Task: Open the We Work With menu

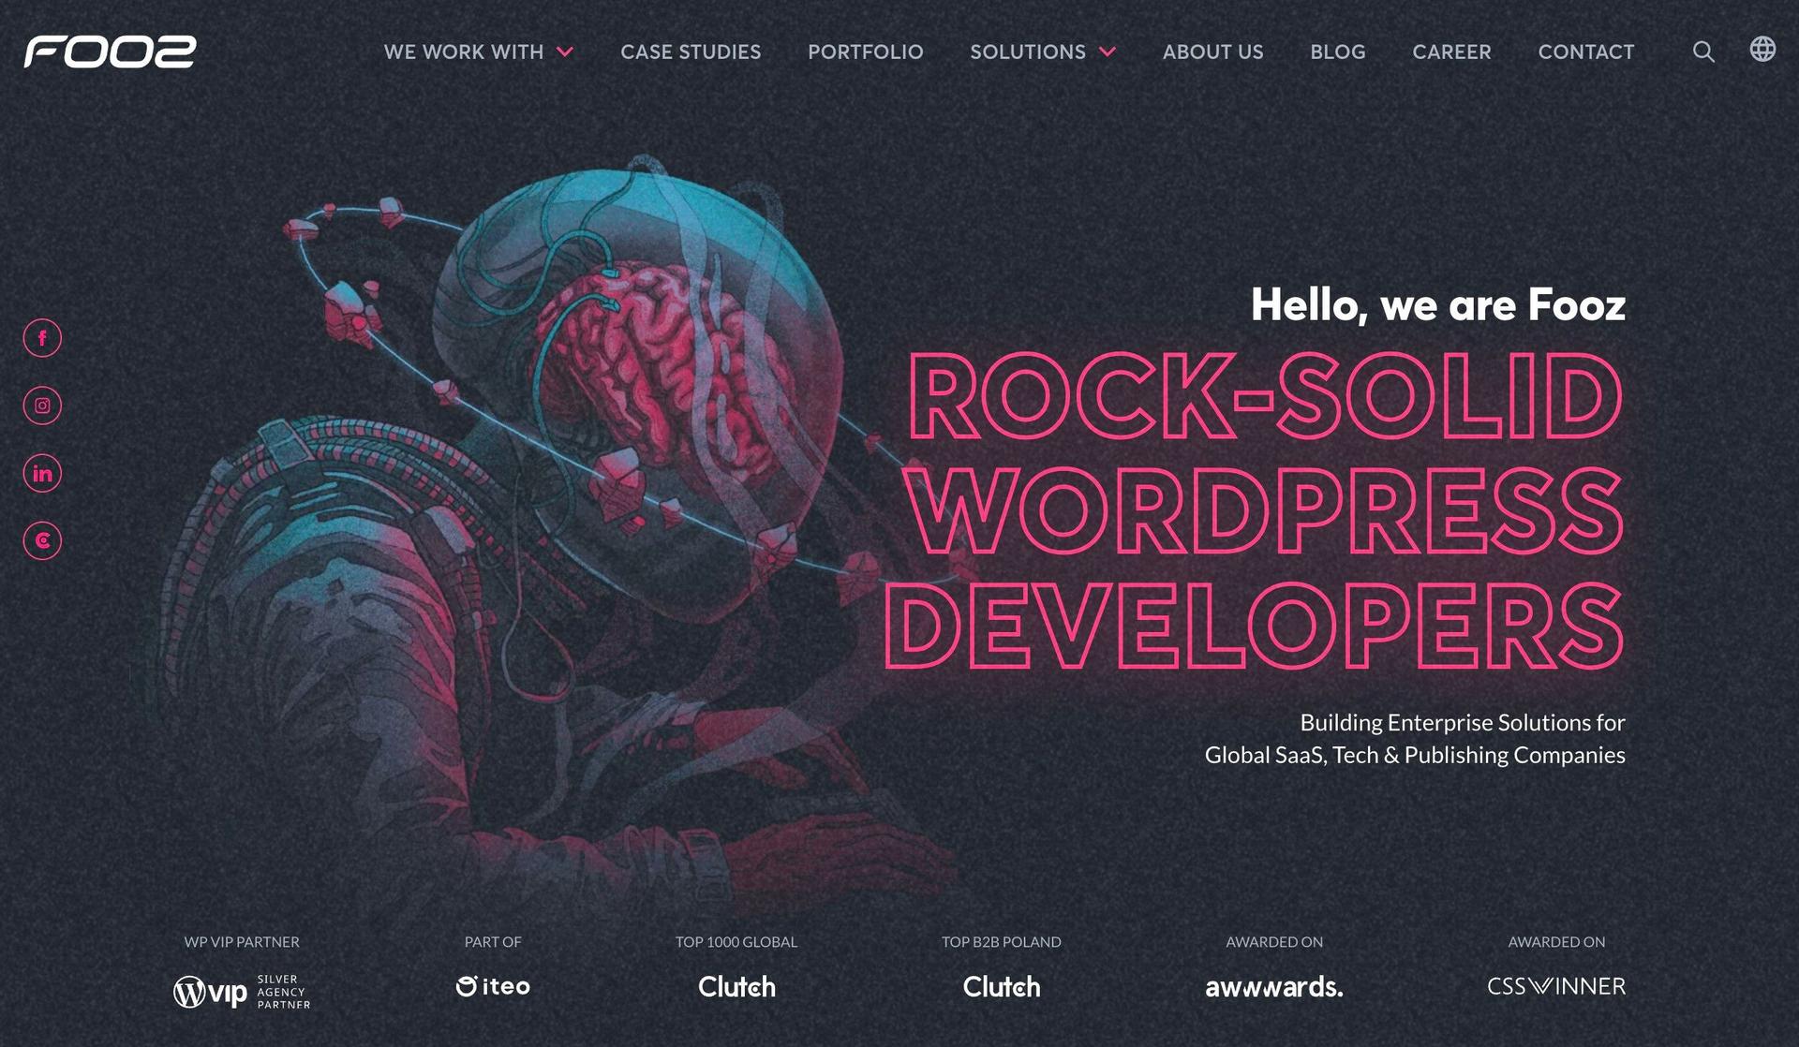Action: coord(464,52)
